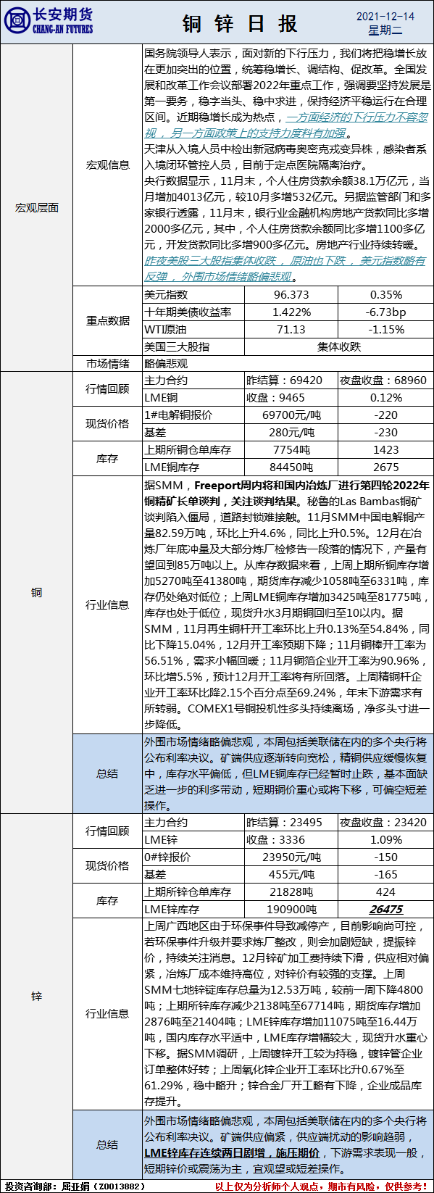Select the 宏观层面 section cell
This screenshot has height=1193, width=434.
pos(37,208)
